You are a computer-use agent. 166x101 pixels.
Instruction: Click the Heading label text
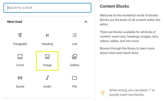pos(47,44)
